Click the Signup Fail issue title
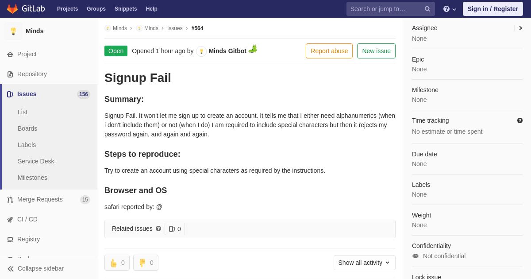Screen dimensions: 531x279 point(138,78)
